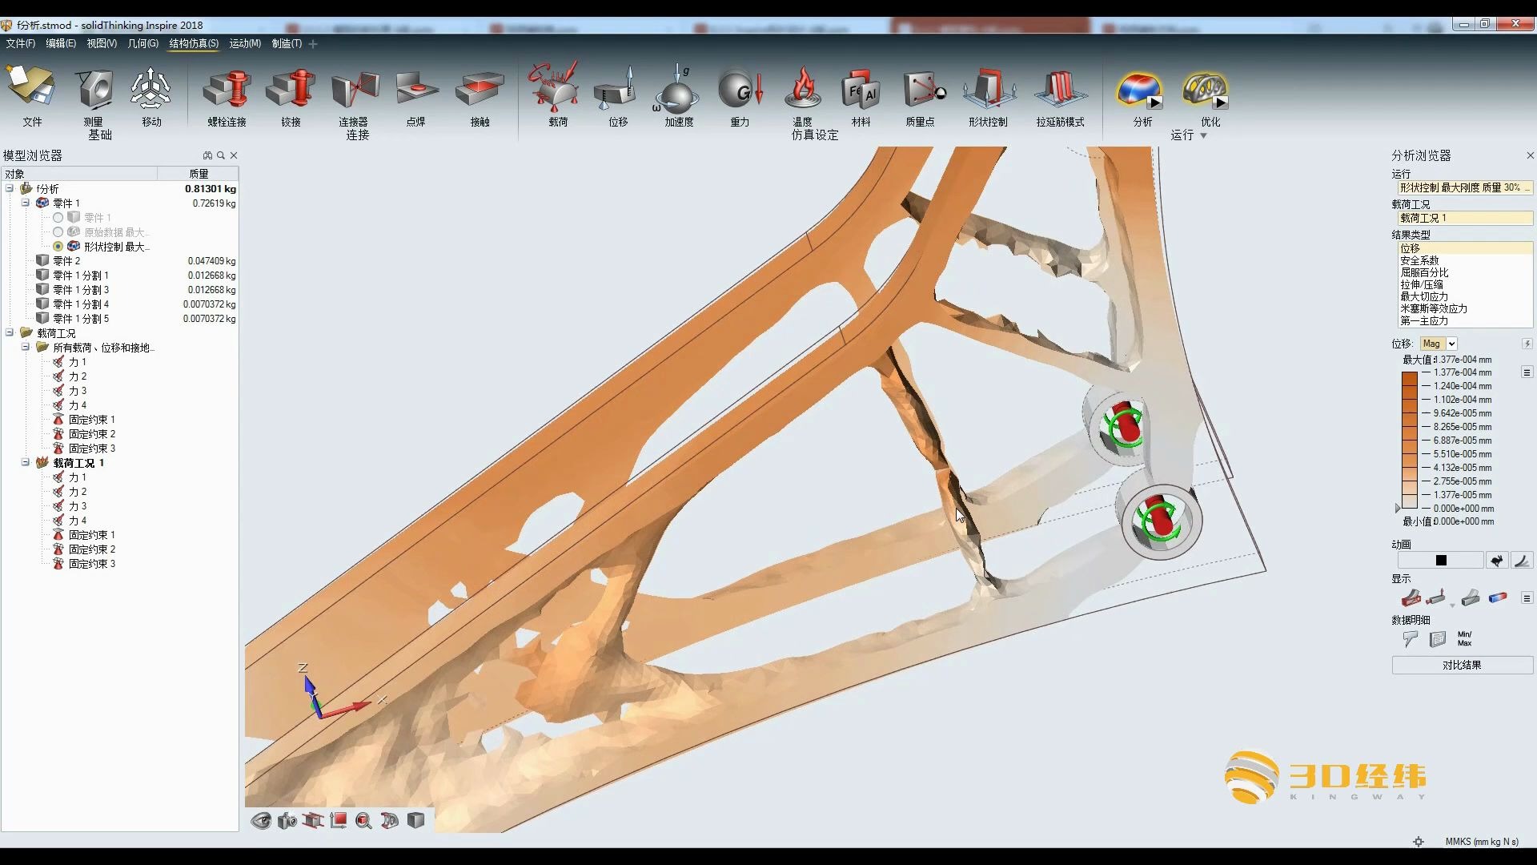Open the 编辑(E) menu
Screen dimensions: 1537x865
(x=61, y=43)
